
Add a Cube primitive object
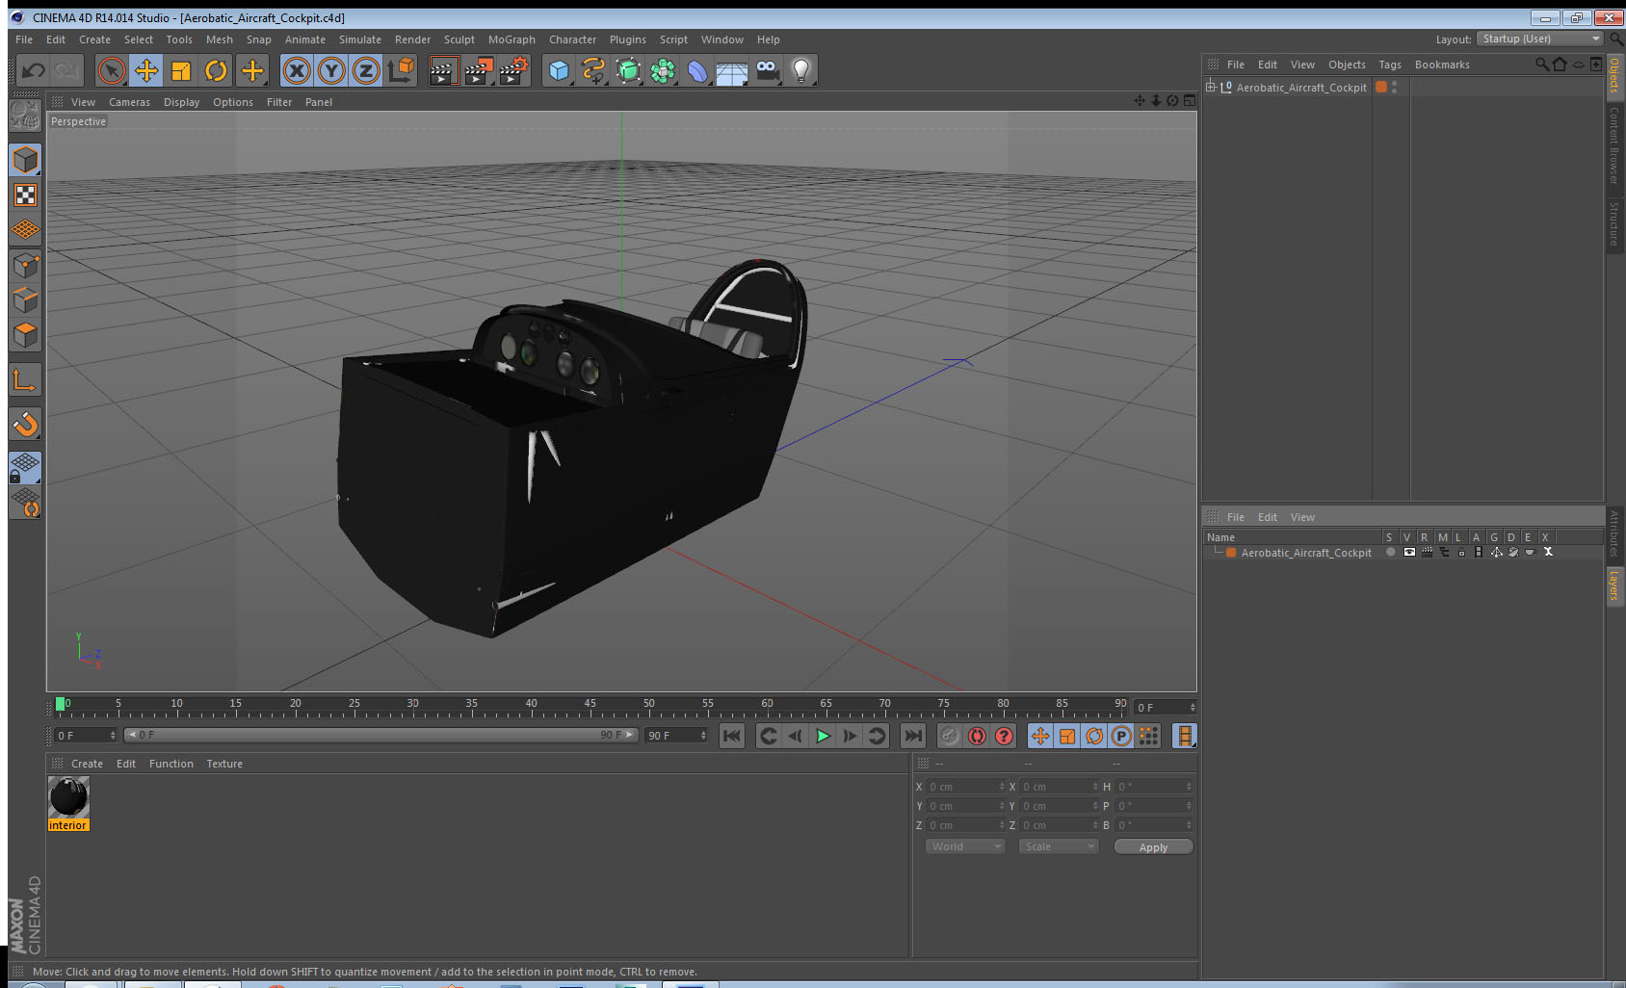pos(559,70)
